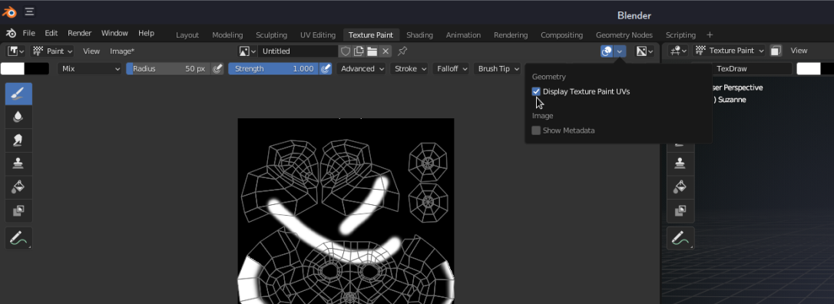Select the Clone stamp tool in image editor
Viewport: 834px width, 304px height.
[18, 164]
